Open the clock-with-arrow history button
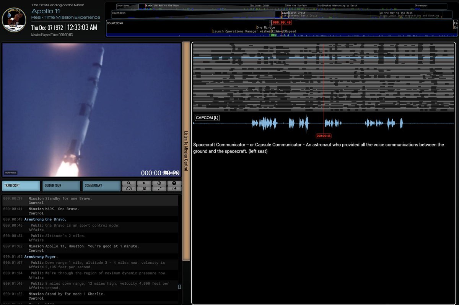 tap(159, 183)
